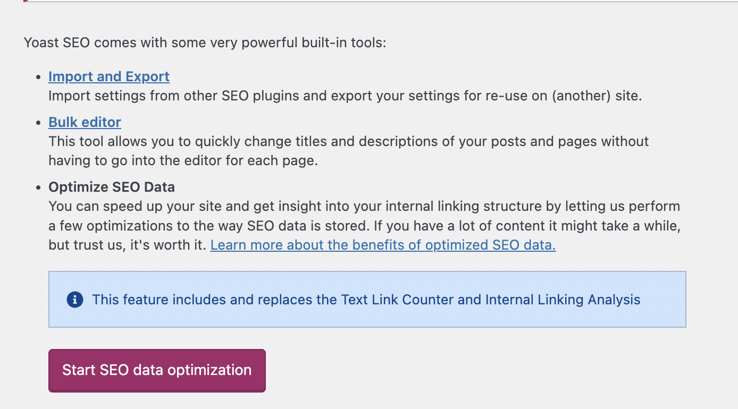Open the Bulk editor tool link
Screen dimensions: 738x409
point(85,122)
